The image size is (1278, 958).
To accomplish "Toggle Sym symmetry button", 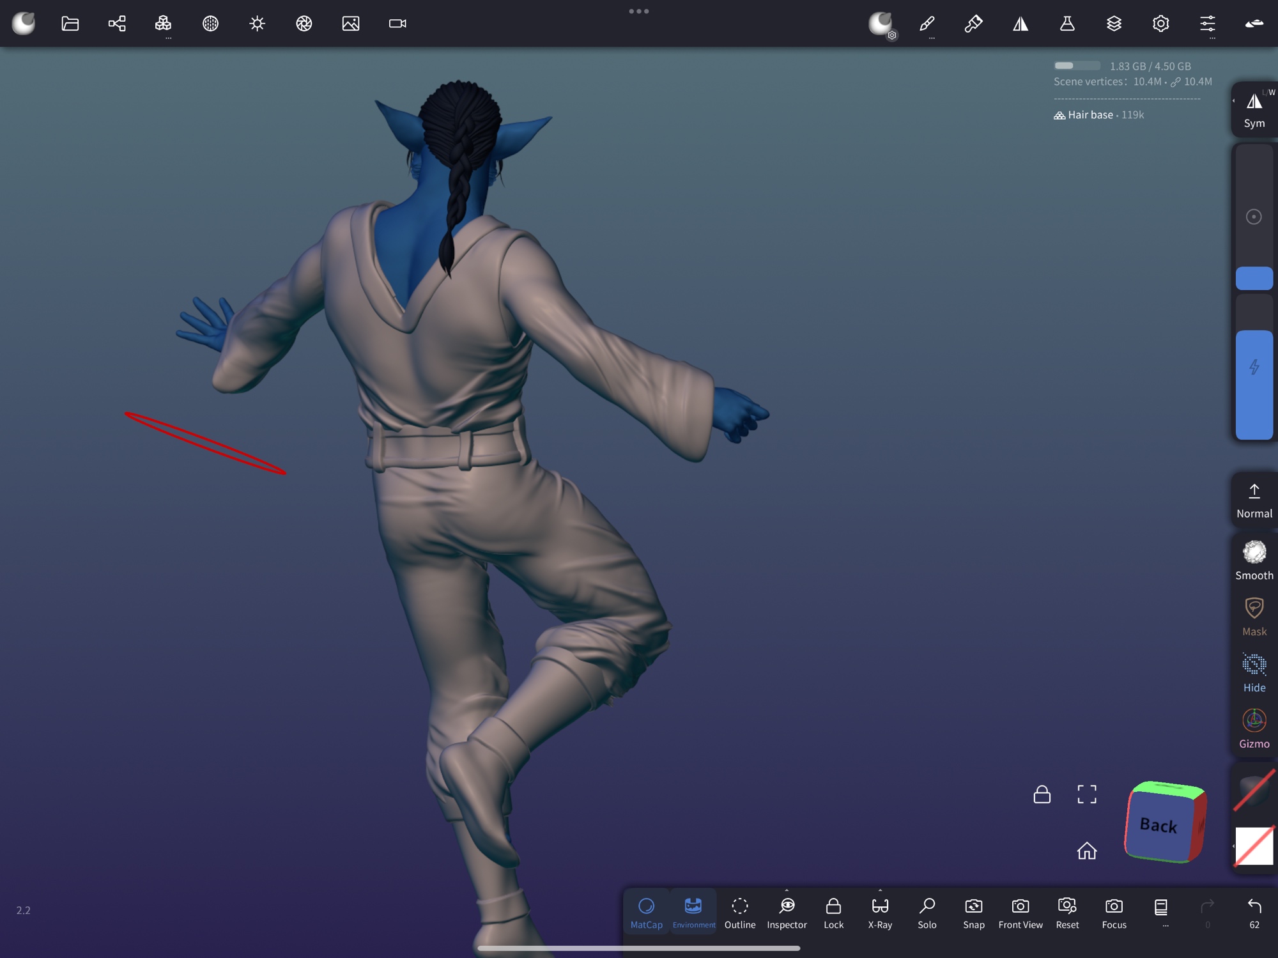I will 1254,109.
